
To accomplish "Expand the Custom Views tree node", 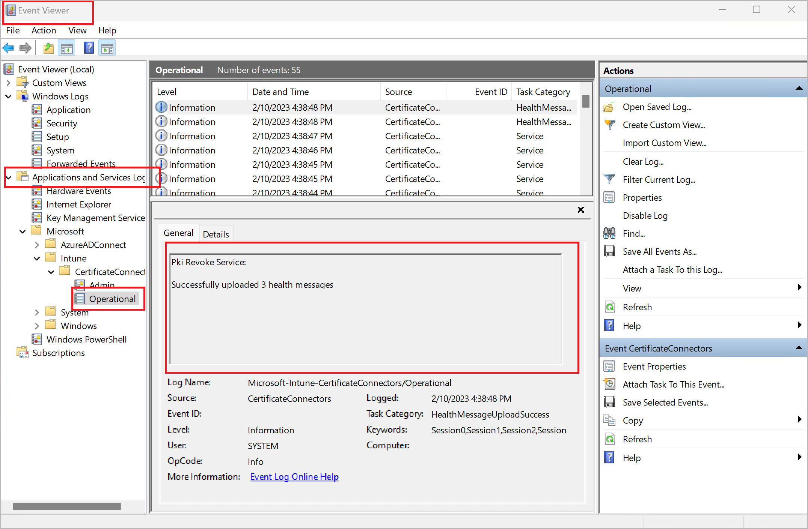I will click(x=9, y=83).
